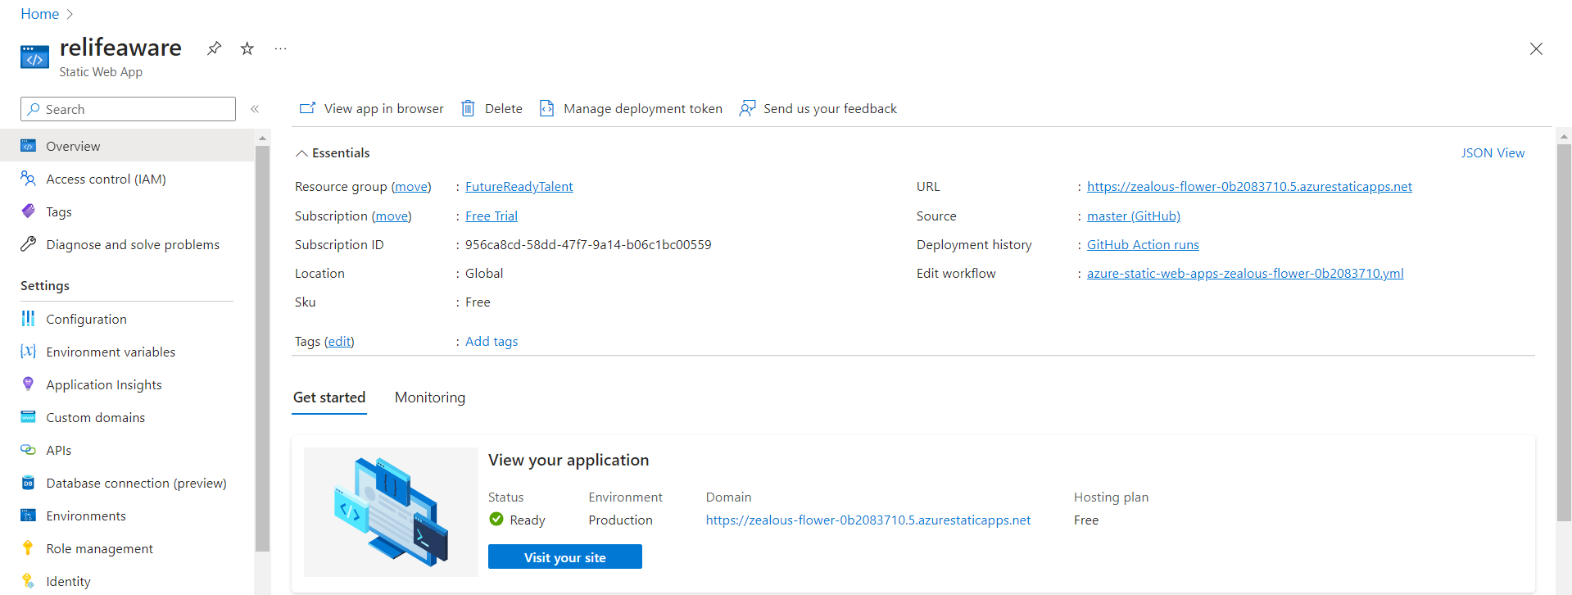Collapse the Essentials section
The height and width of the screenshot is (595, 1572).
[x=333, y=152]
